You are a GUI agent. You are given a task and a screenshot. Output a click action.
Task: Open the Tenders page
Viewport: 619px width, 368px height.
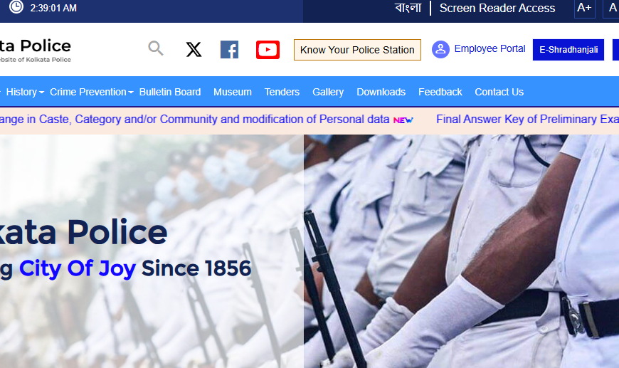282,92
